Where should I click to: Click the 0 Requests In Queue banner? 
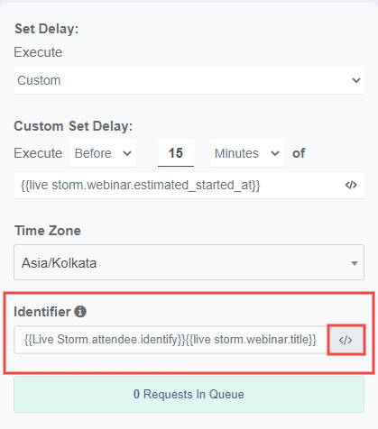[x=189, y=394]
